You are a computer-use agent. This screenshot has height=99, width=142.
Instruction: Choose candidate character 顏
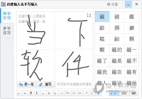pyautogui.click(x=117, y=28)
